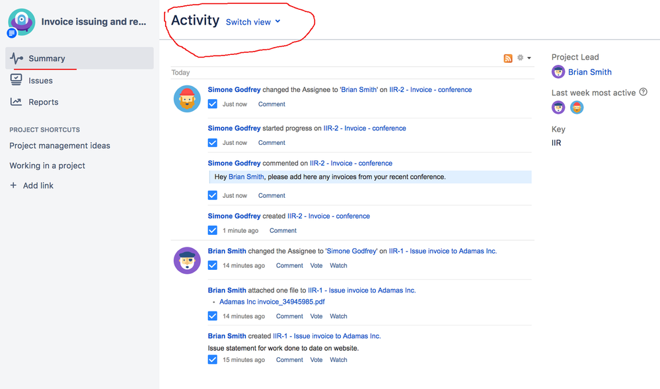Click the project avatar icon
660x389 pixels.
pos(21,22)
